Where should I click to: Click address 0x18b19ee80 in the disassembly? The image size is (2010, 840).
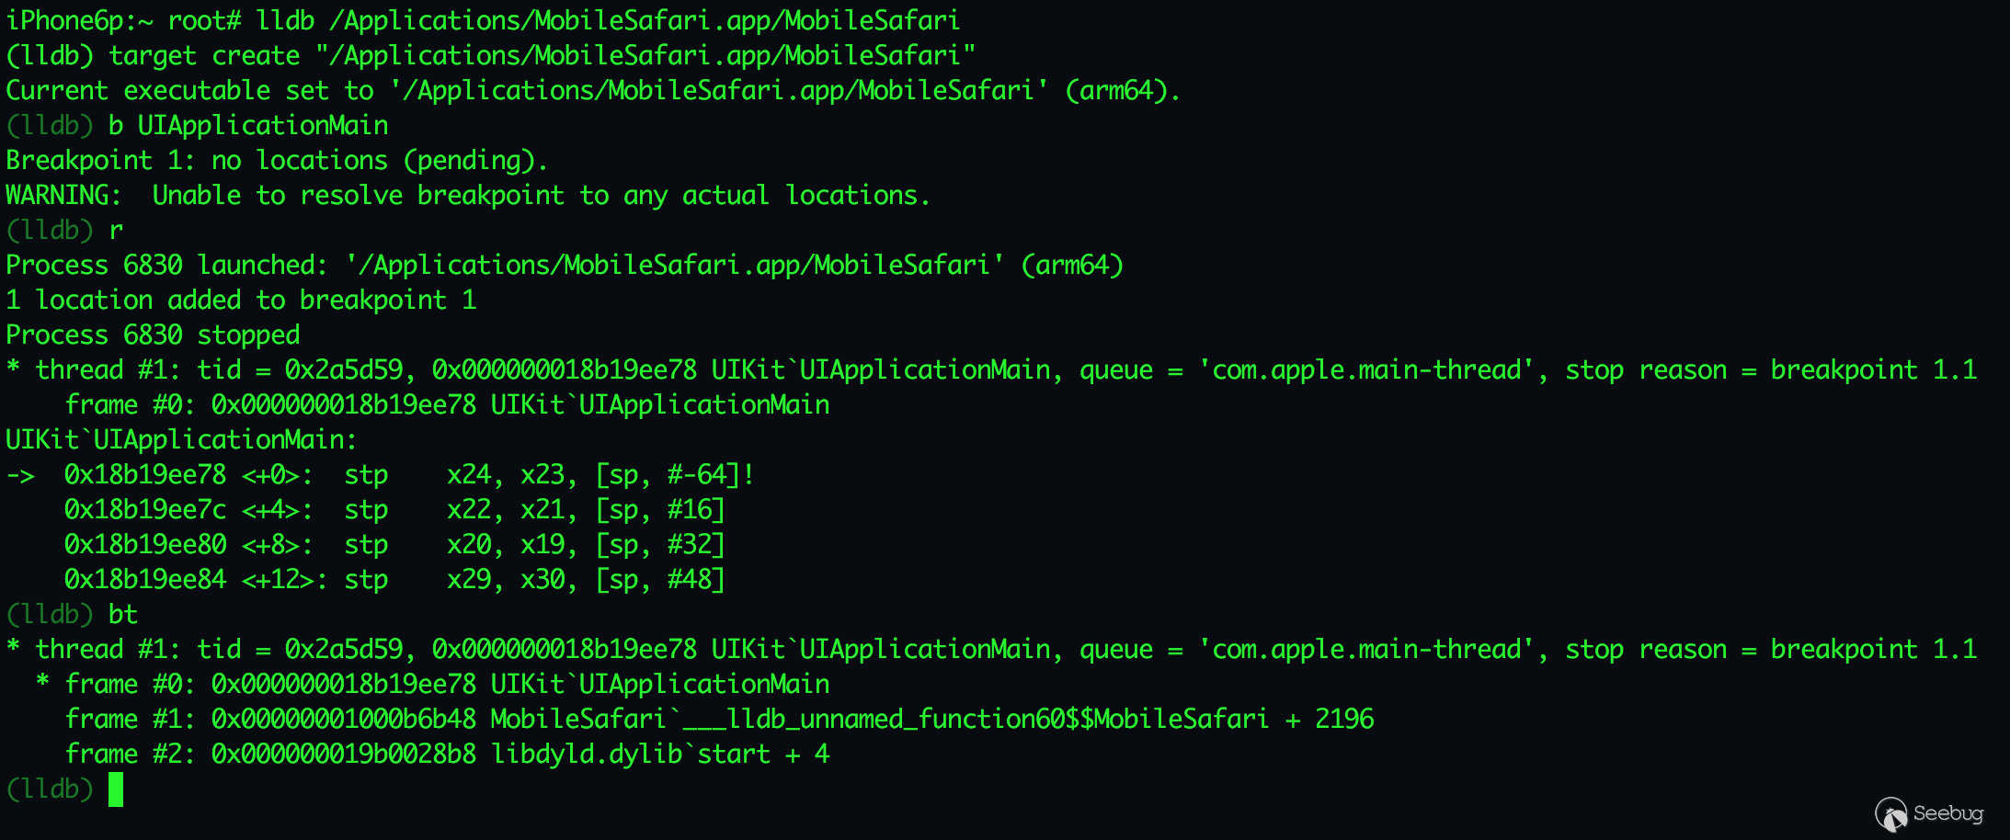tap(145, 545)
